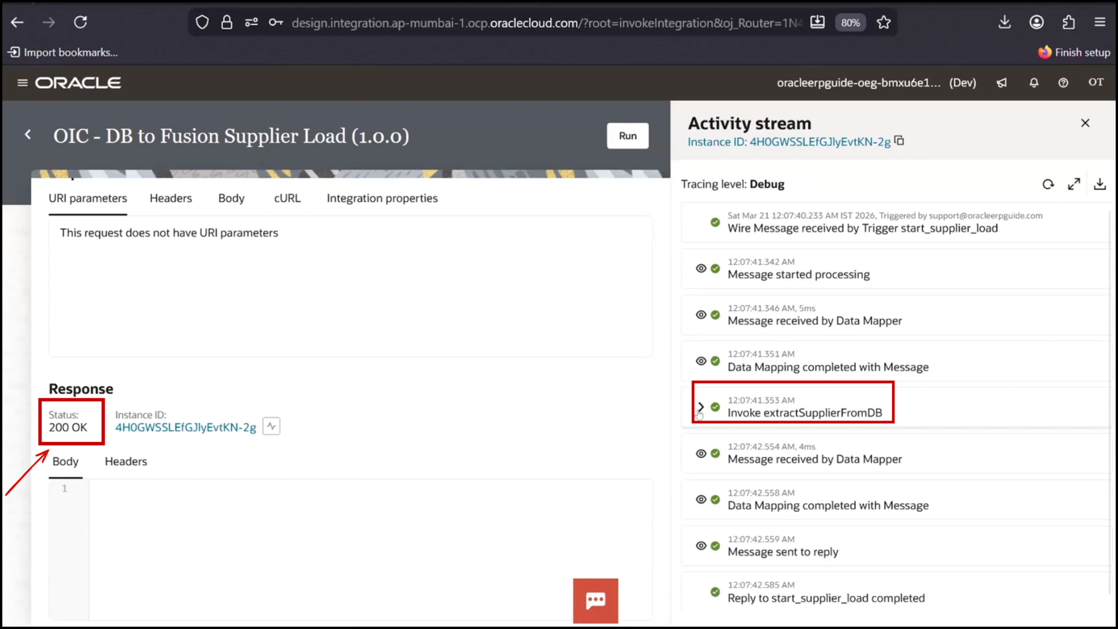Click activity stream icon next to response instance ID
Image resolution: width=1118 pixels, height=629 pixels.
(271, 426)
